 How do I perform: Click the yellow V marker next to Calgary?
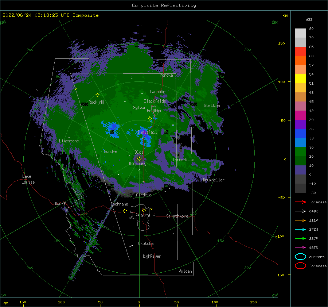[x=151, y=209]
